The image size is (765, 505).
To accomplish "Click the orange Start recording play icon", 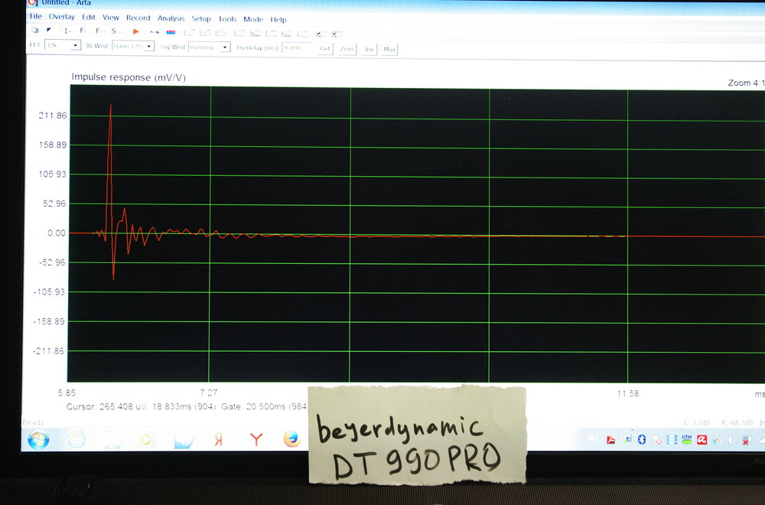I will (x=136, y=31).
